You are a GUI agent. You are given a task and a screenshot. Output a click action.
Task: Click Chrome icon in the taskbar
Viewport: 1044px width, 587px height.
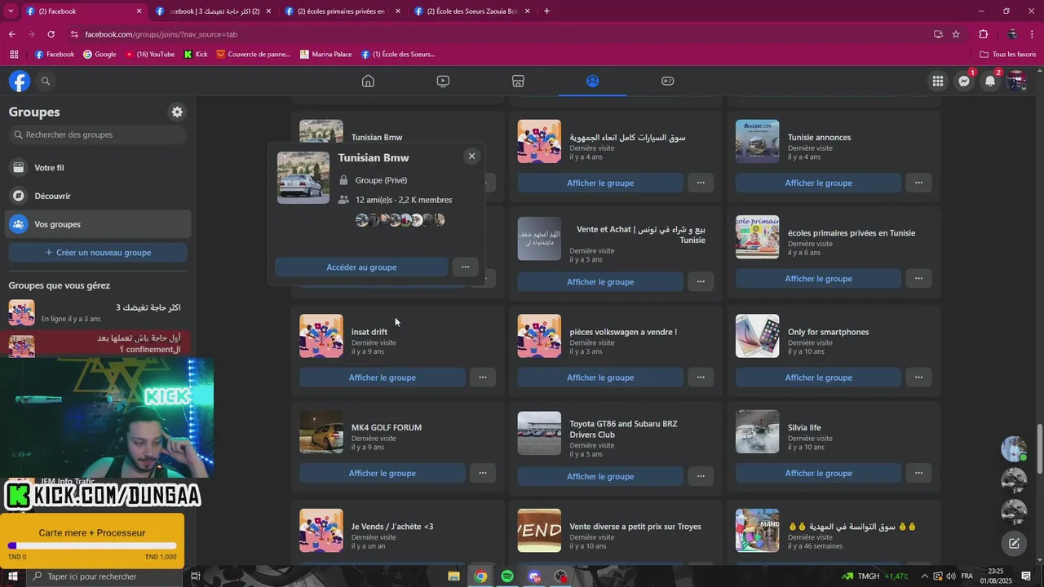pos(481,576)
